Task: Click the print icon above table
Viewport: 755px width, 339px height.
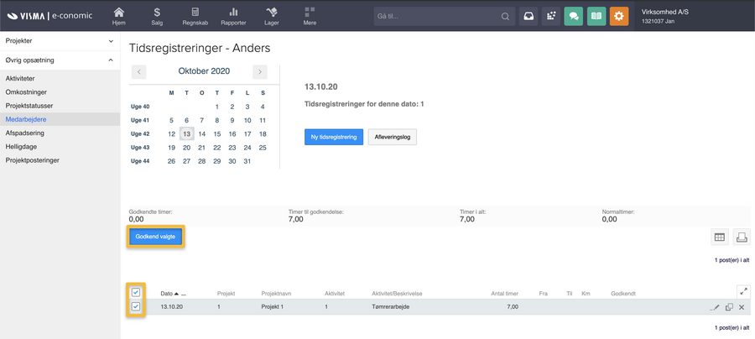Action: pos(742,237)
